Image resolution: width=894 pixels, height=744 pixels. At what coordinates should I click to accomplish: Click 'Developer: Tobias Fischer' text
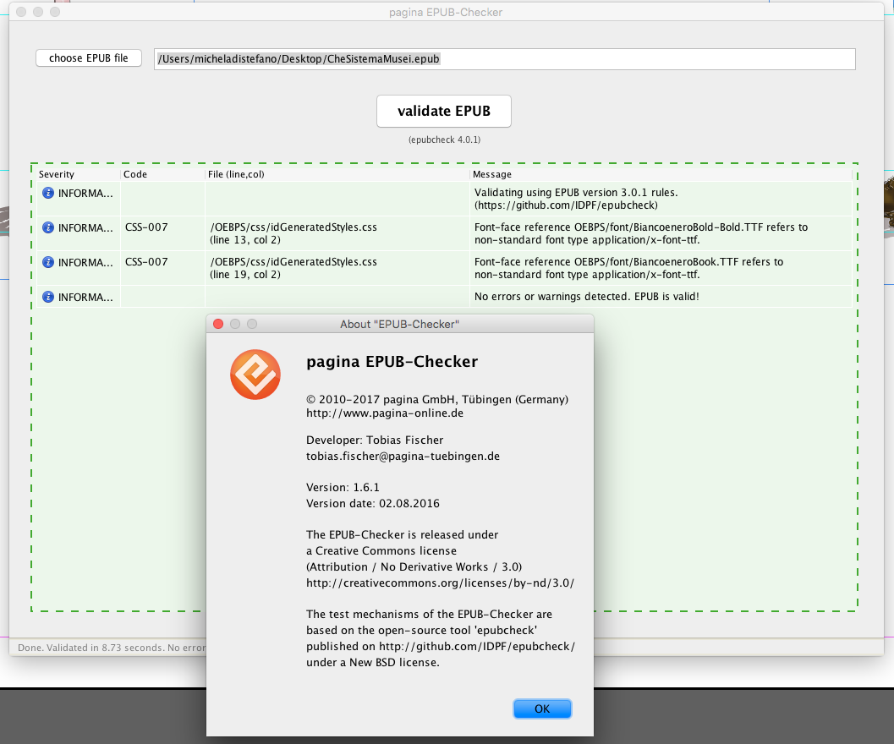[x=375, y=440]
